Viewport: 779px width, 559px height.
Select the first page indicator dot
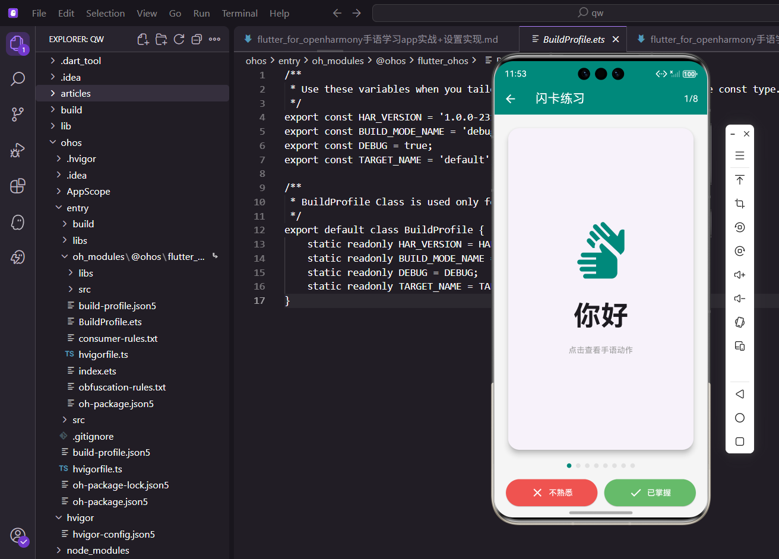coord(568,465)
